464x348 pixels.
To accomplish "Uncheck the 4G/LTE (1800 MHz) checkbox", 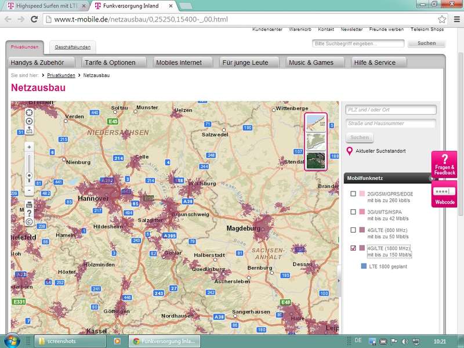I will click(x=353, y=248).
